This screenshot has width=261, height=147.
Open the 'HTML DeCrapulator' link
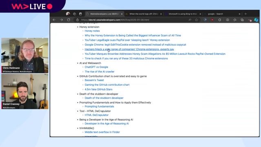click(x=97, y=115)
